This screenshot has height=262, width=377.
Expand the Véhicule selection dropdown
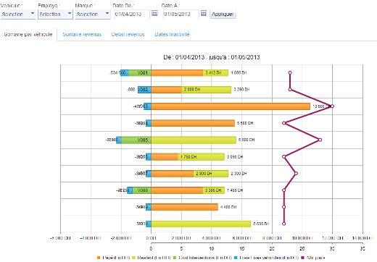point(18,14)
